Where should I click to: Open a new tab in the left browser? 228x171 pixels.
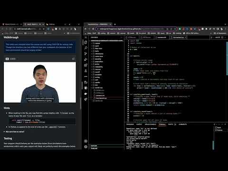click(x=69, y=24)
